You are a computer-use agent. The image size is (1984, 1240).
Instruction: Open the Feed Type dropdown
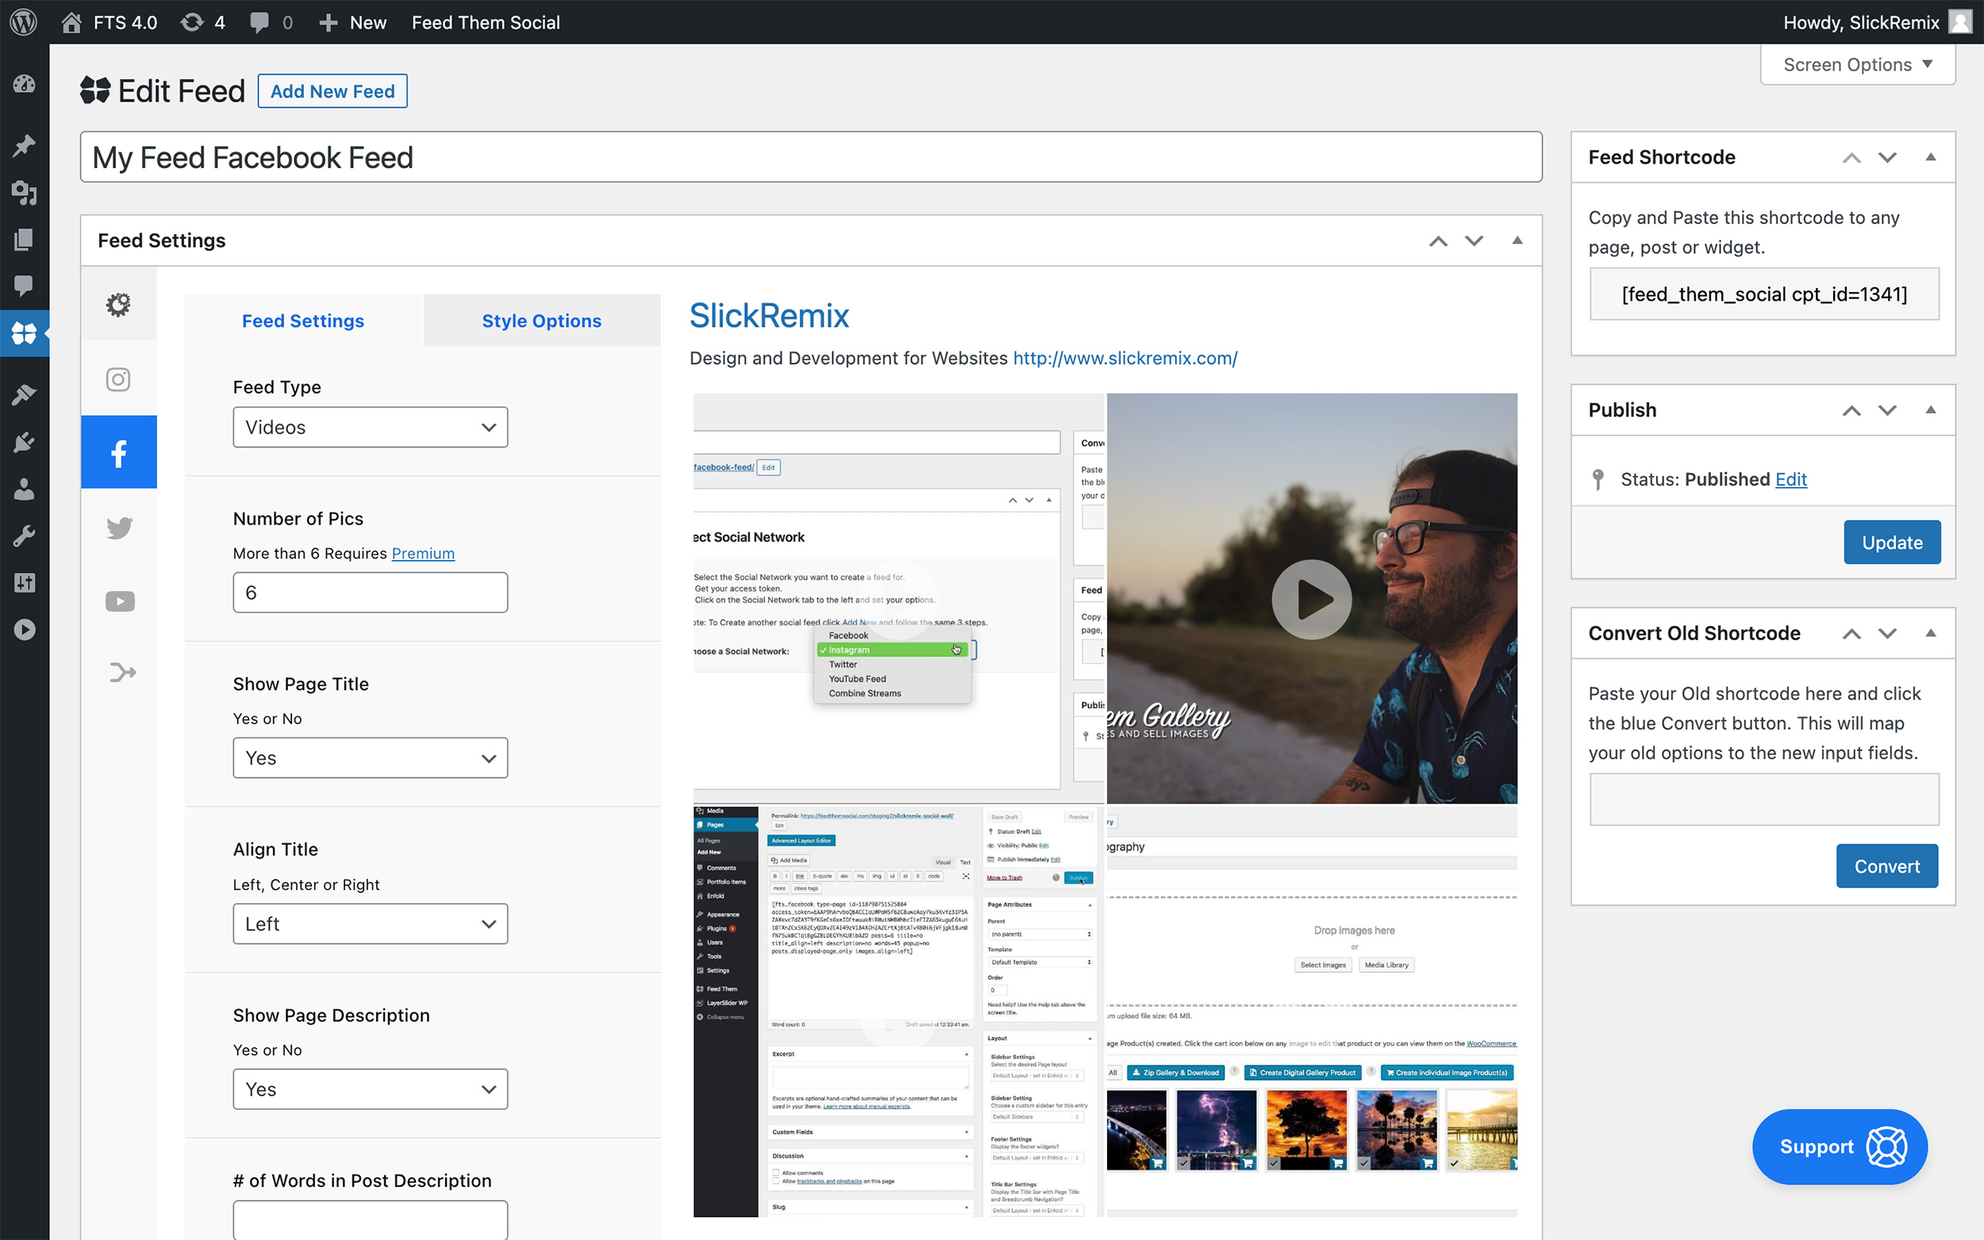point(370,428)
